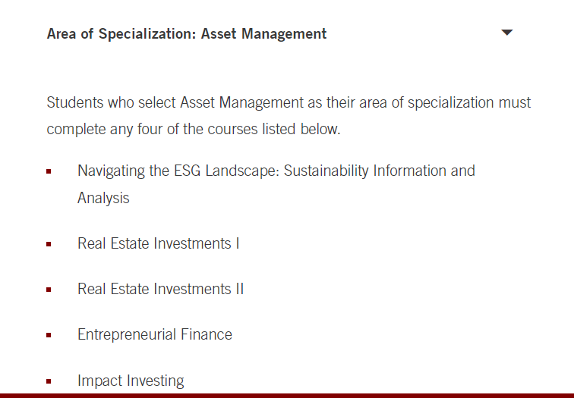The image size is (574, 398).
Task: Click the red bullet beside Impact Investing
Action: 49,381
